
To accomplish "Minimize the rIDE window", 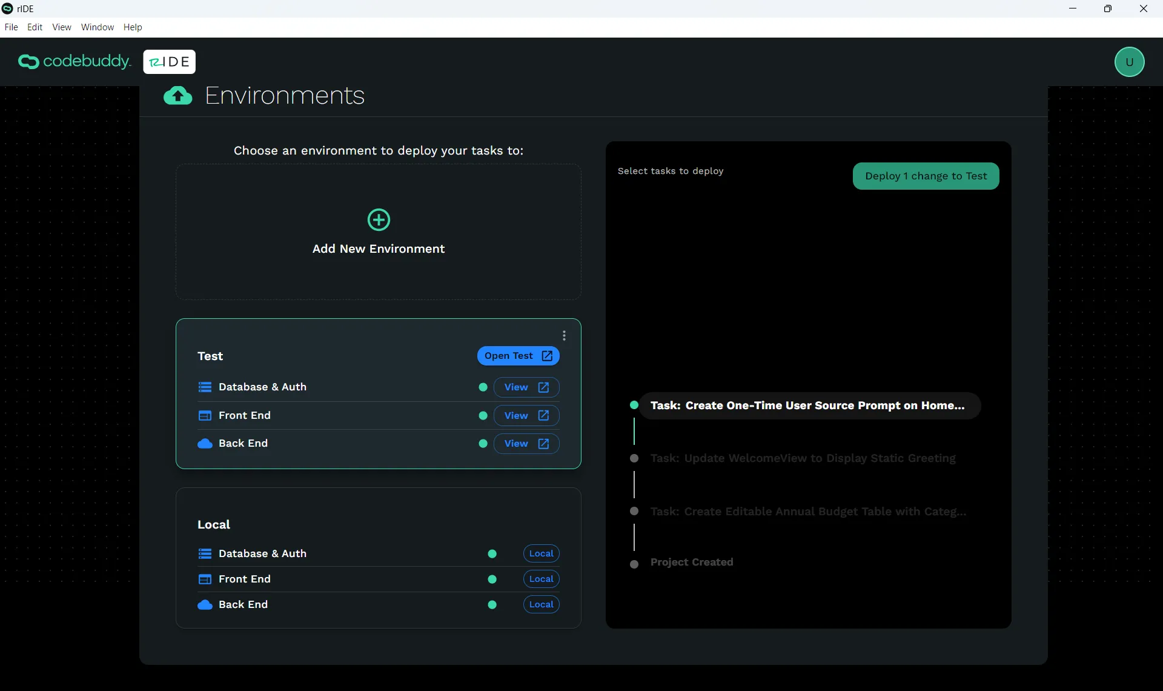I will pos(1073,8).
